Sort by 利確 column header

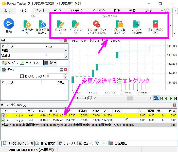click(95, 111)
